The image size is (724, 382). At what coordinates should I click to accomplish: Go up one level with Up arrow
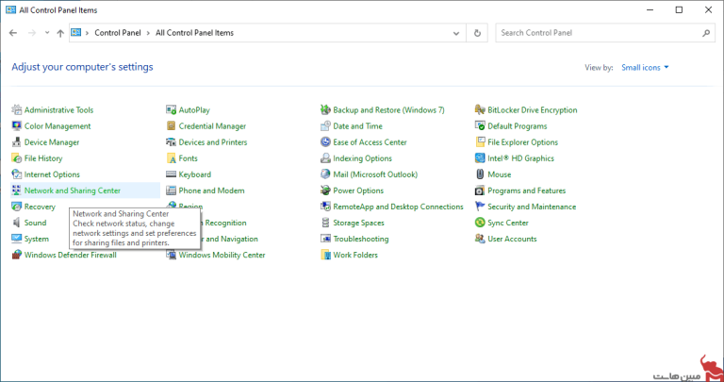60,33
